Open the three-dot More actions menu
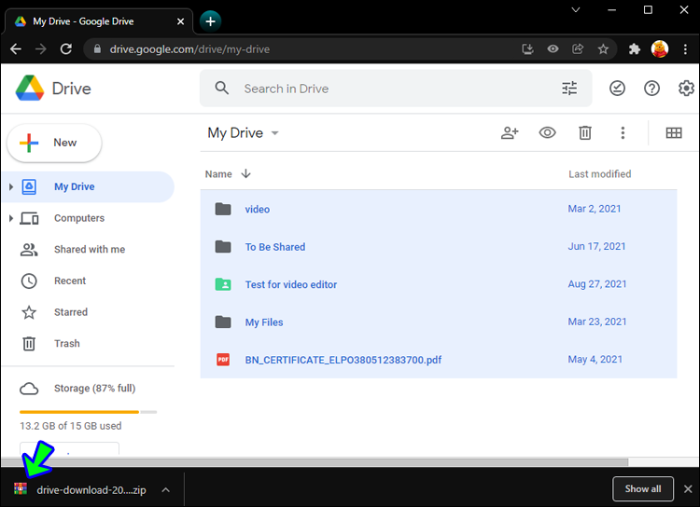Image resolution: width=700 pixels, height=507 pixels. click(623, 133)
